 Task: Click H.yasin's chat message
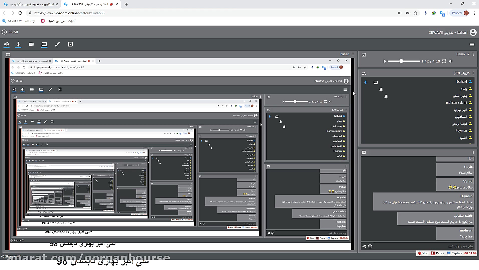[x=423, y=201]
